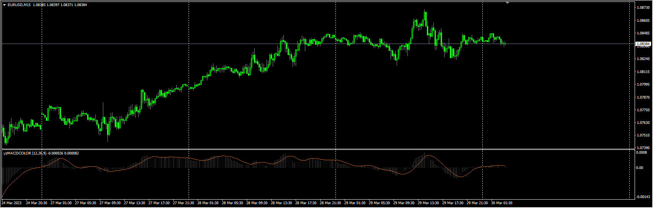Click the 28 Mar 09:30 time label

[x=257, y=203]
